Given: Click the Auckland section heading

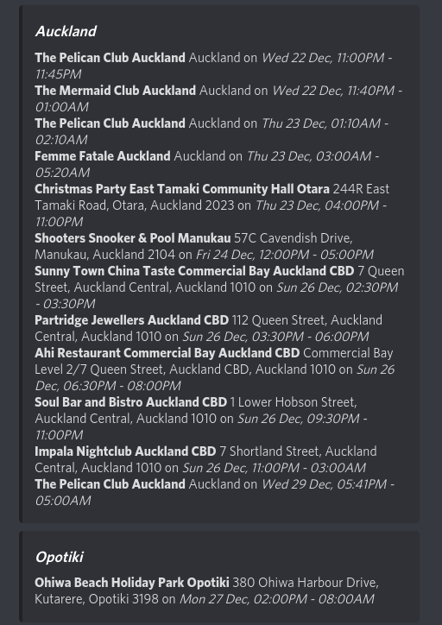Looking at the screenshot, I should tap(66, 31).
